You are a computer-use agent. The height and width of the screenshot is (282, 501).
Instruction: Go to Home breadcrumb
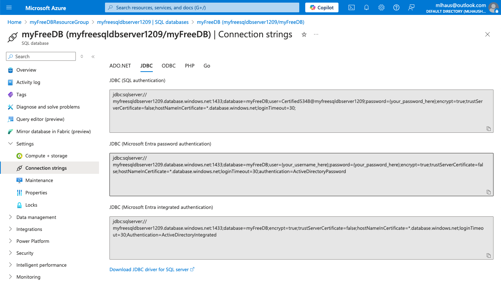pyautogui.click(x=15, y=22)
